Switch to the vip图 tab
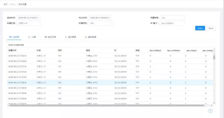224x118 pixels. [x=32, y=37]
